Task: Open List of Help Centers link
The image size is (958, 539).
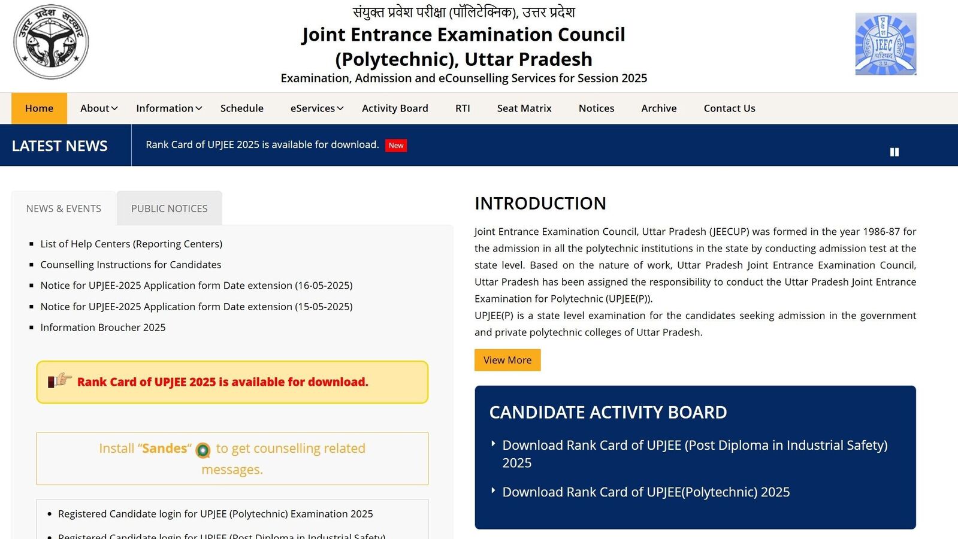Action: [x=131, y=244]
